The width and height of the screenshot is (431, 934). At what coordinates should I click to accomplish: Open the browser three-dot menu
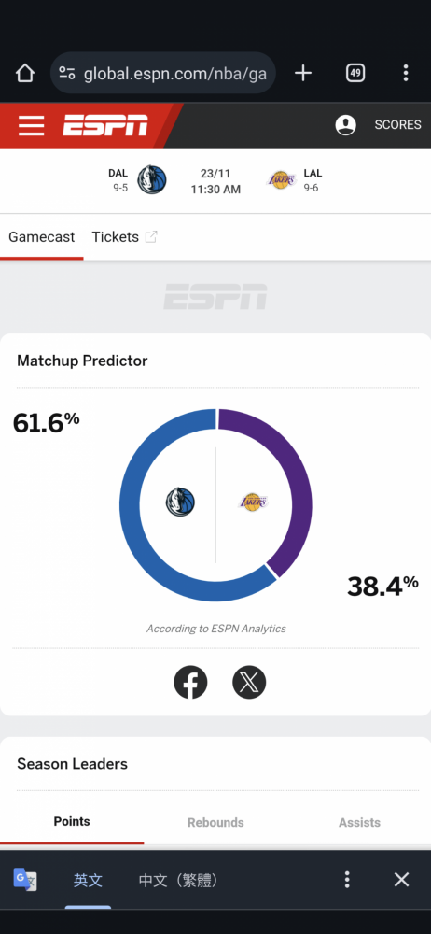(x=406, y=73)
